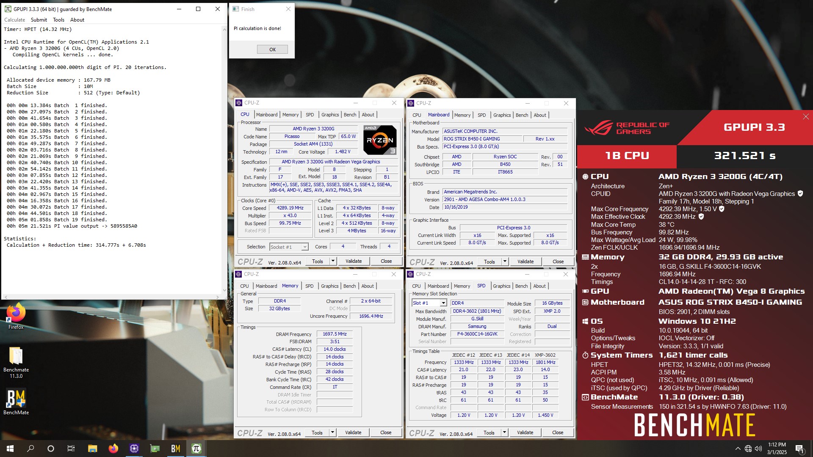Screen dimensions: 813x457
Task: Expand Tools dropdown arrow in SPD window
Action: coord(504,432)
